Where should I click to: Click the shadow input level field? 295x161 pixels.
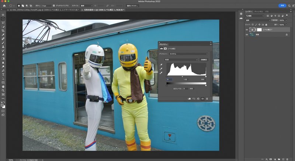(x=169, y=79)
